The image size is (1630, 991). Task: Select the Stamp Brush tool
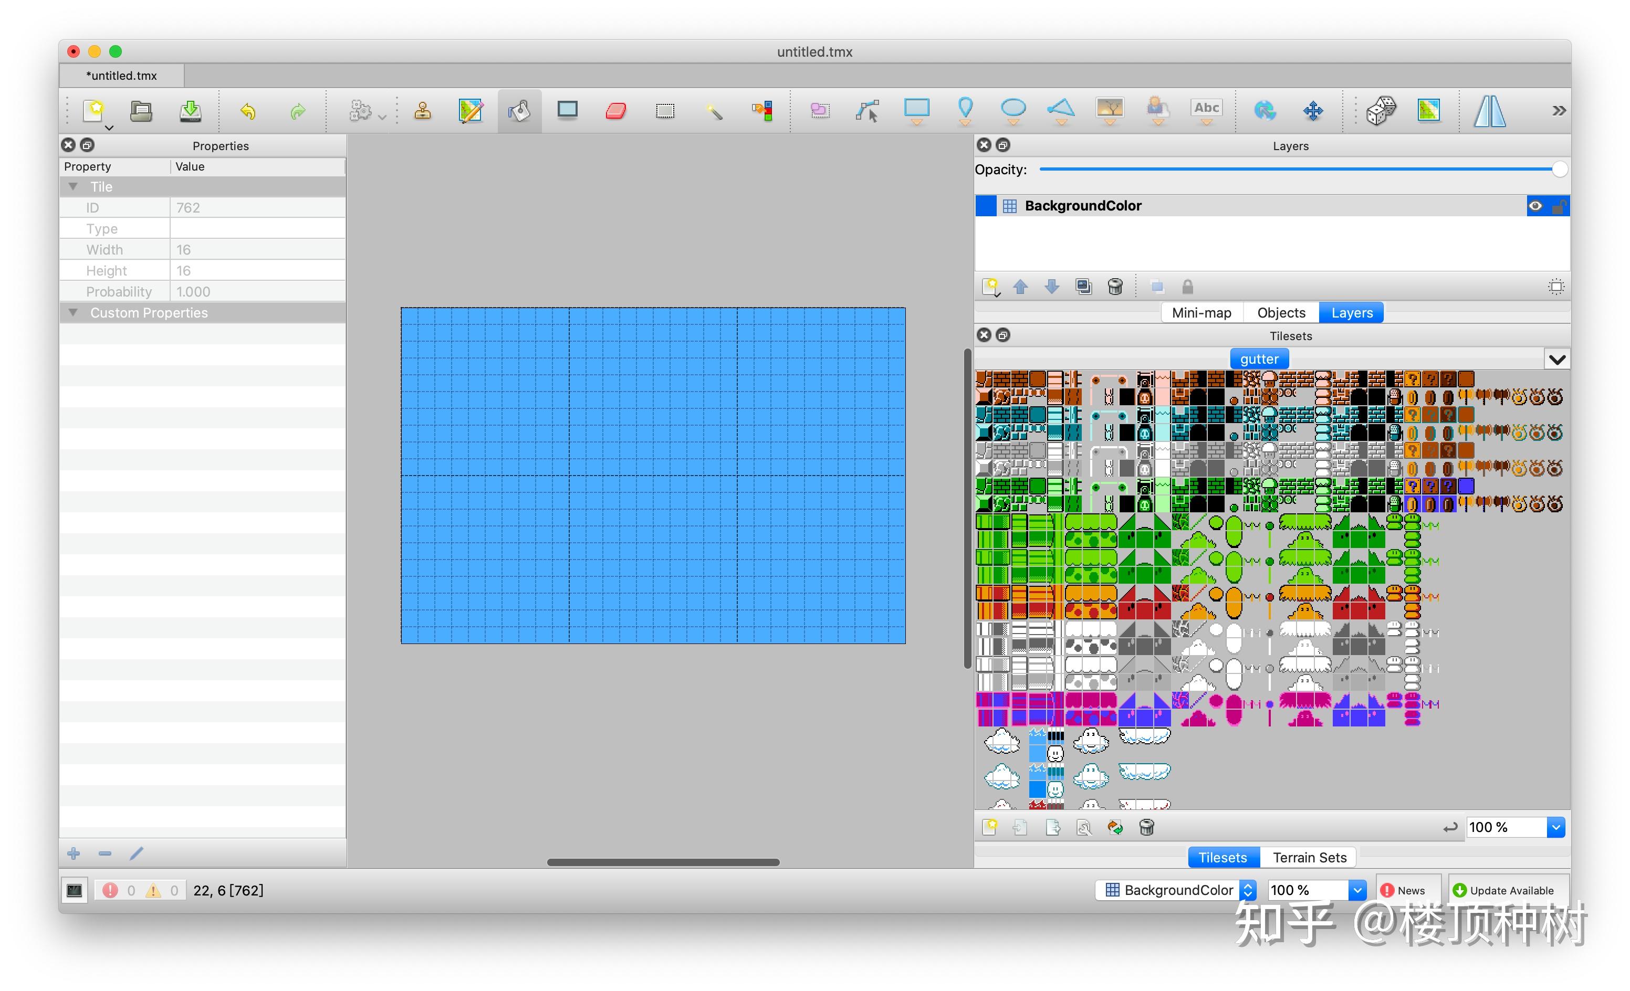coord(423,110)
